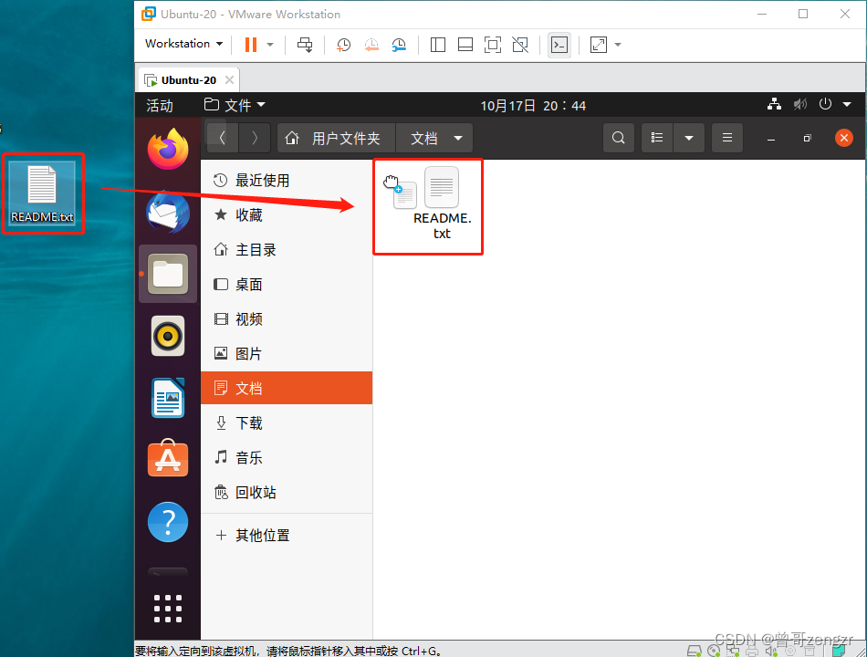Open the search icon in the file manager

tap(618, 138)
